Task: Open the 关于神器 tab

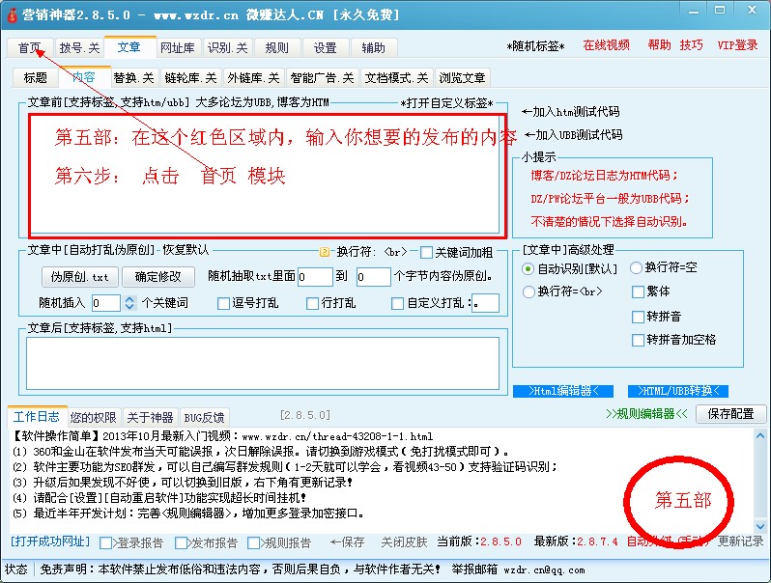Action: (x=150, y=418)
